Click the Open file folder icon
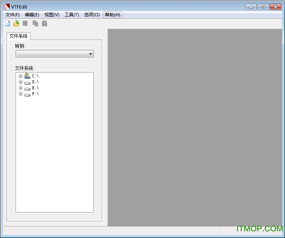Screen dimensions: 285x238 coord(16,23)
